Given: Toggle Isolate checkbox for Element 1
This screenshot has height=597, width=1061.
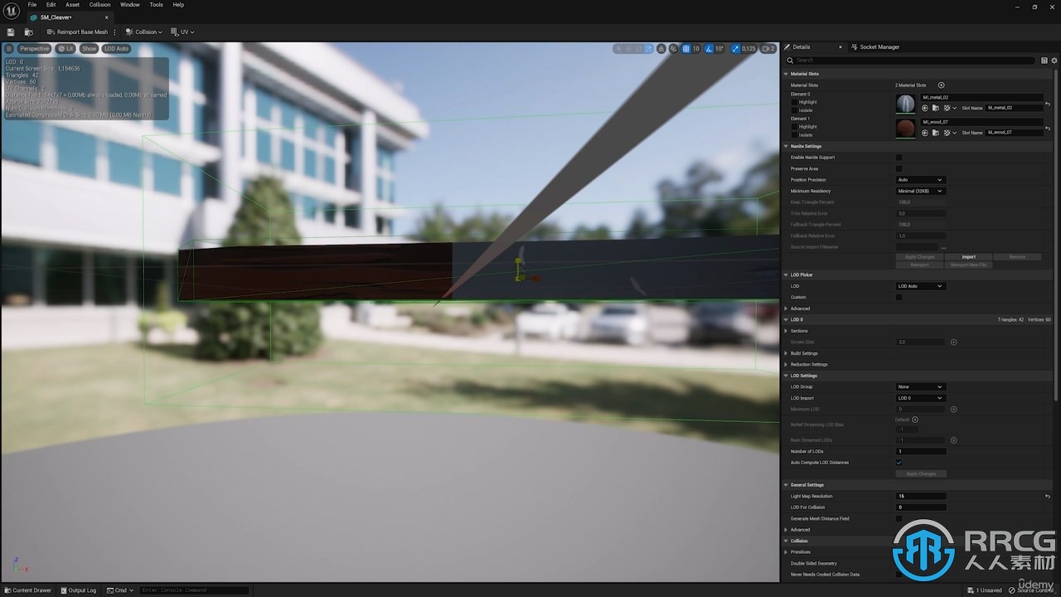Looking at the screenshot, I should click(x=794, y=134).
